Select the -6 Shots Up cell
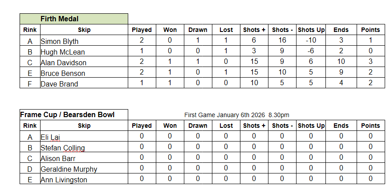Image resolution: width=386 pixels, height=189 pixels. (x=311, y=51)
